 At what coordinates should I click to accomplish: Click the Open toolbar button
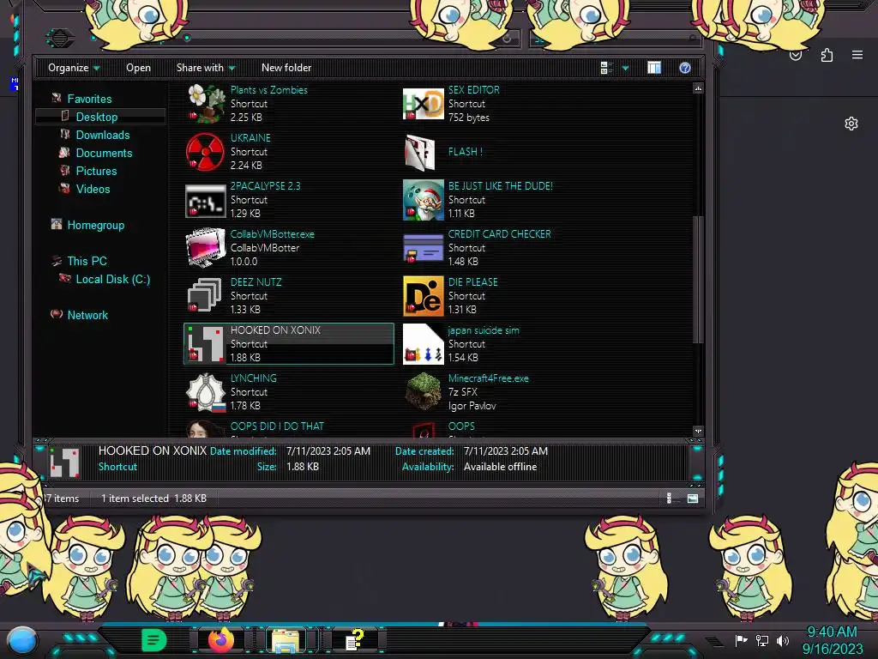[x=138, y=68]
